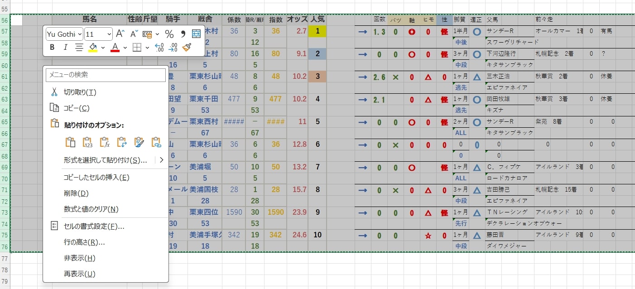Viewport: 635px width, 289px height.
Task: Click the Format Painter brush icon
Action: click(x=186, y=47)
